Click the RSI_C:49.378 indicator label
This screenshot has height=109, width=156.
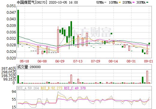coord(75,88)
